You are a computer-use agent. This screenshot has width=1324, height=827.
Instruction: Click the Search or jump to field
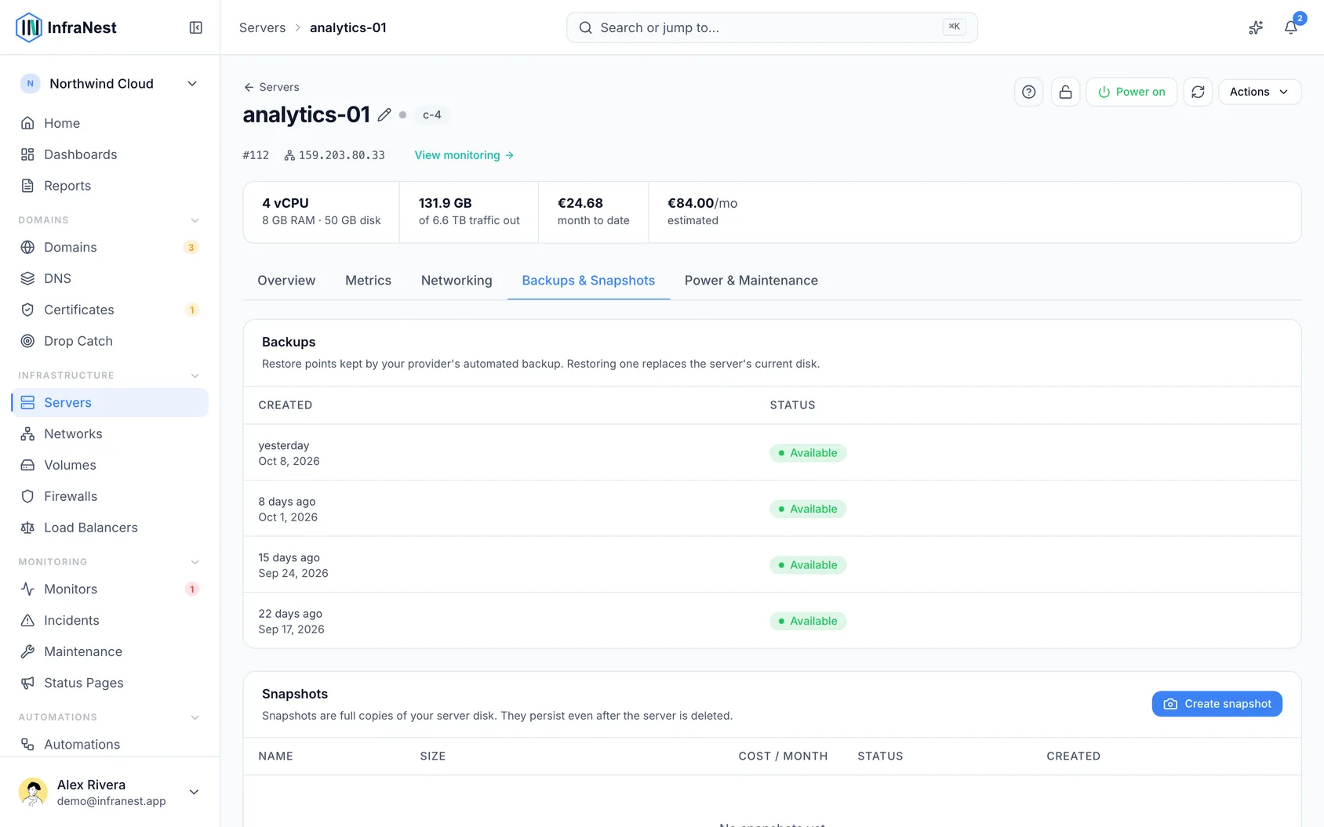tap(772, 27)
